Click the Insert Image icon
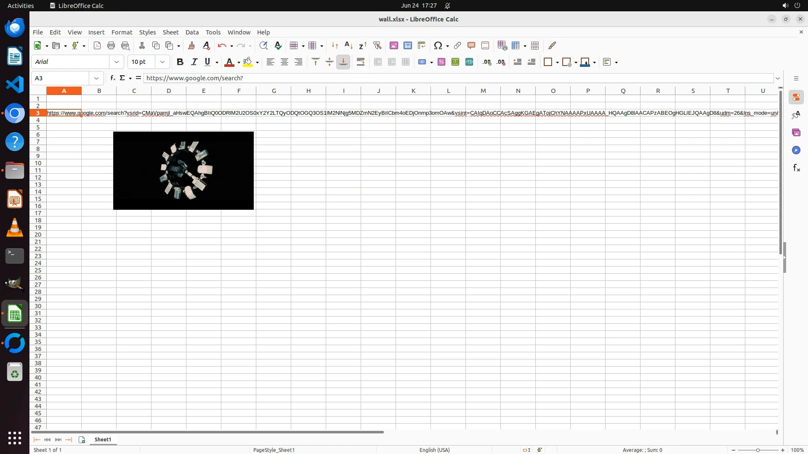This screenshot has height=454, width=808. (393, 45)
